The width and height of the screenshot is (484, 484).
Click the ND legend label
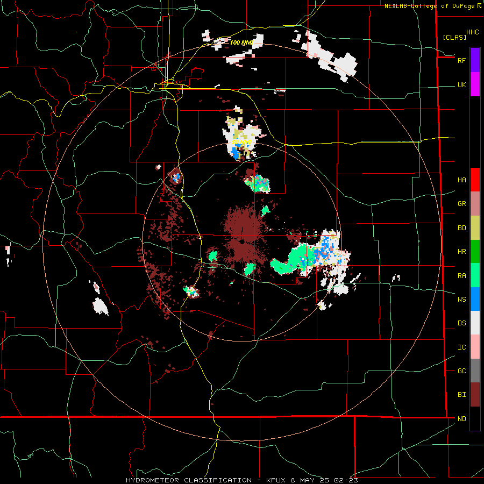[x=461, y=419]
